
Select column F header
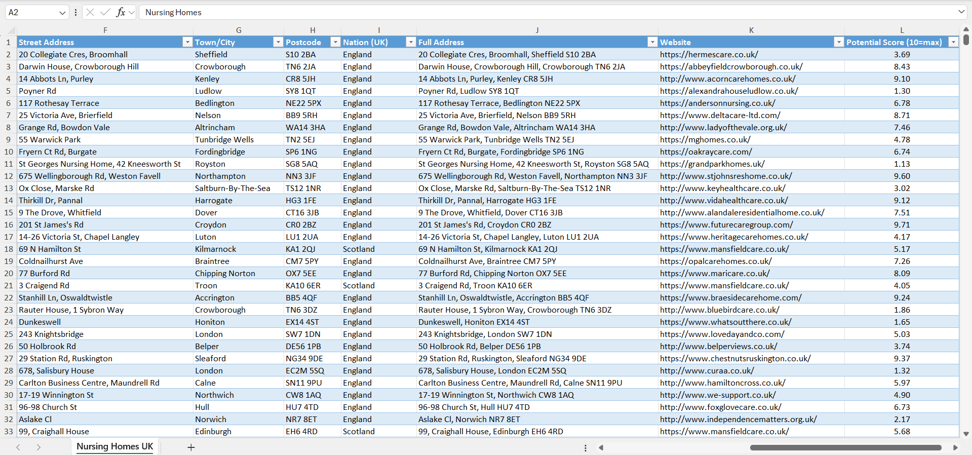[x=105, y=30]
